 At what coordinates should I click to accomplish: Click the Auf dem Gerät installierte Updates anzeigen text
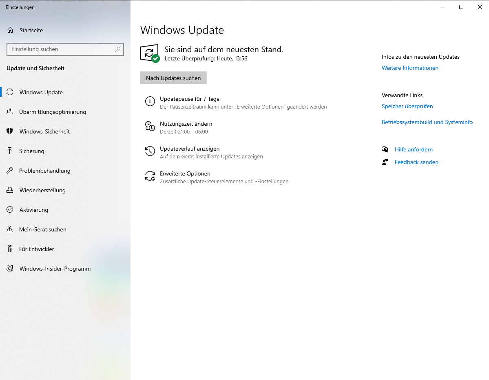[x=211, y=157]
